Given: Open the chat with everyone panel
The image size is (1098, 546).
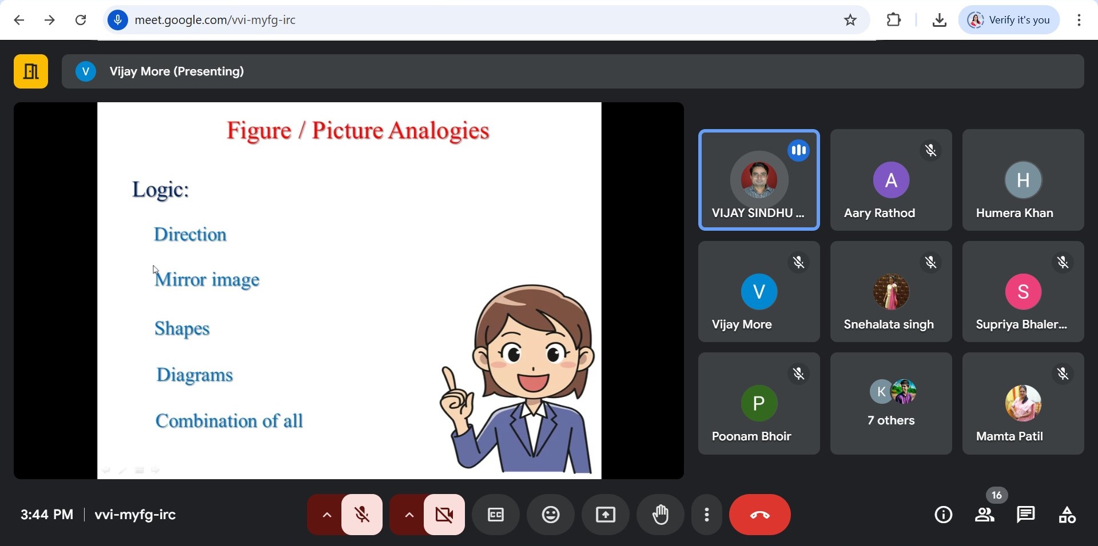Looking at the screenshot, I should [1026, 515].
